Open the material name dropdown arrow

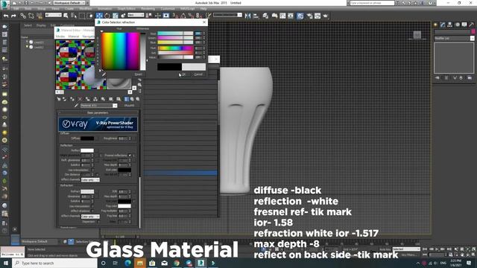point(115,106)
